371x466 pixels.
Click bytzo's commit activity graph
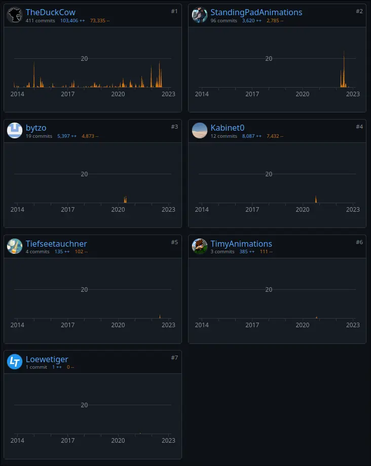click(x=92, y=185)
